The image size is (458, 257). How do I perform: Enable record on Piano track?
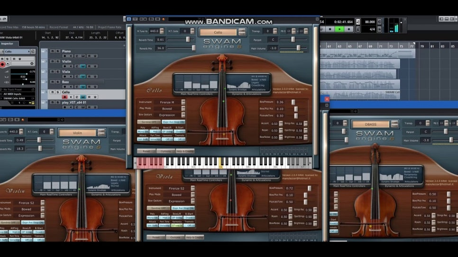click(65, 56)
